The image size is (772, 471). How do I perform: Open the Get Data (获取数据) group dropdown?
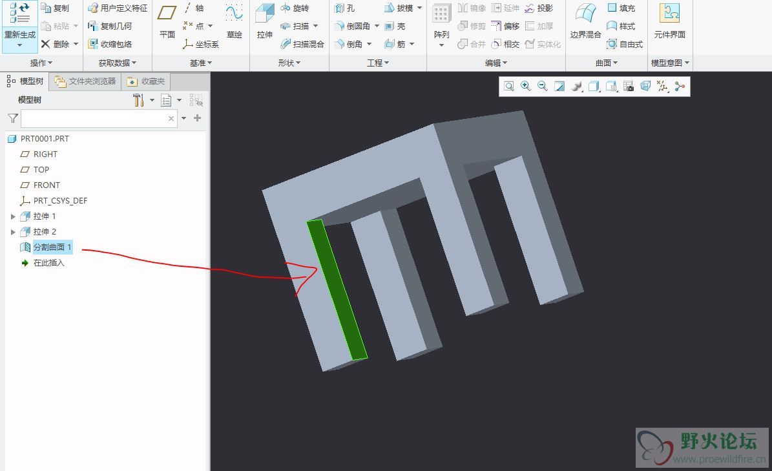tap(118, 63)
